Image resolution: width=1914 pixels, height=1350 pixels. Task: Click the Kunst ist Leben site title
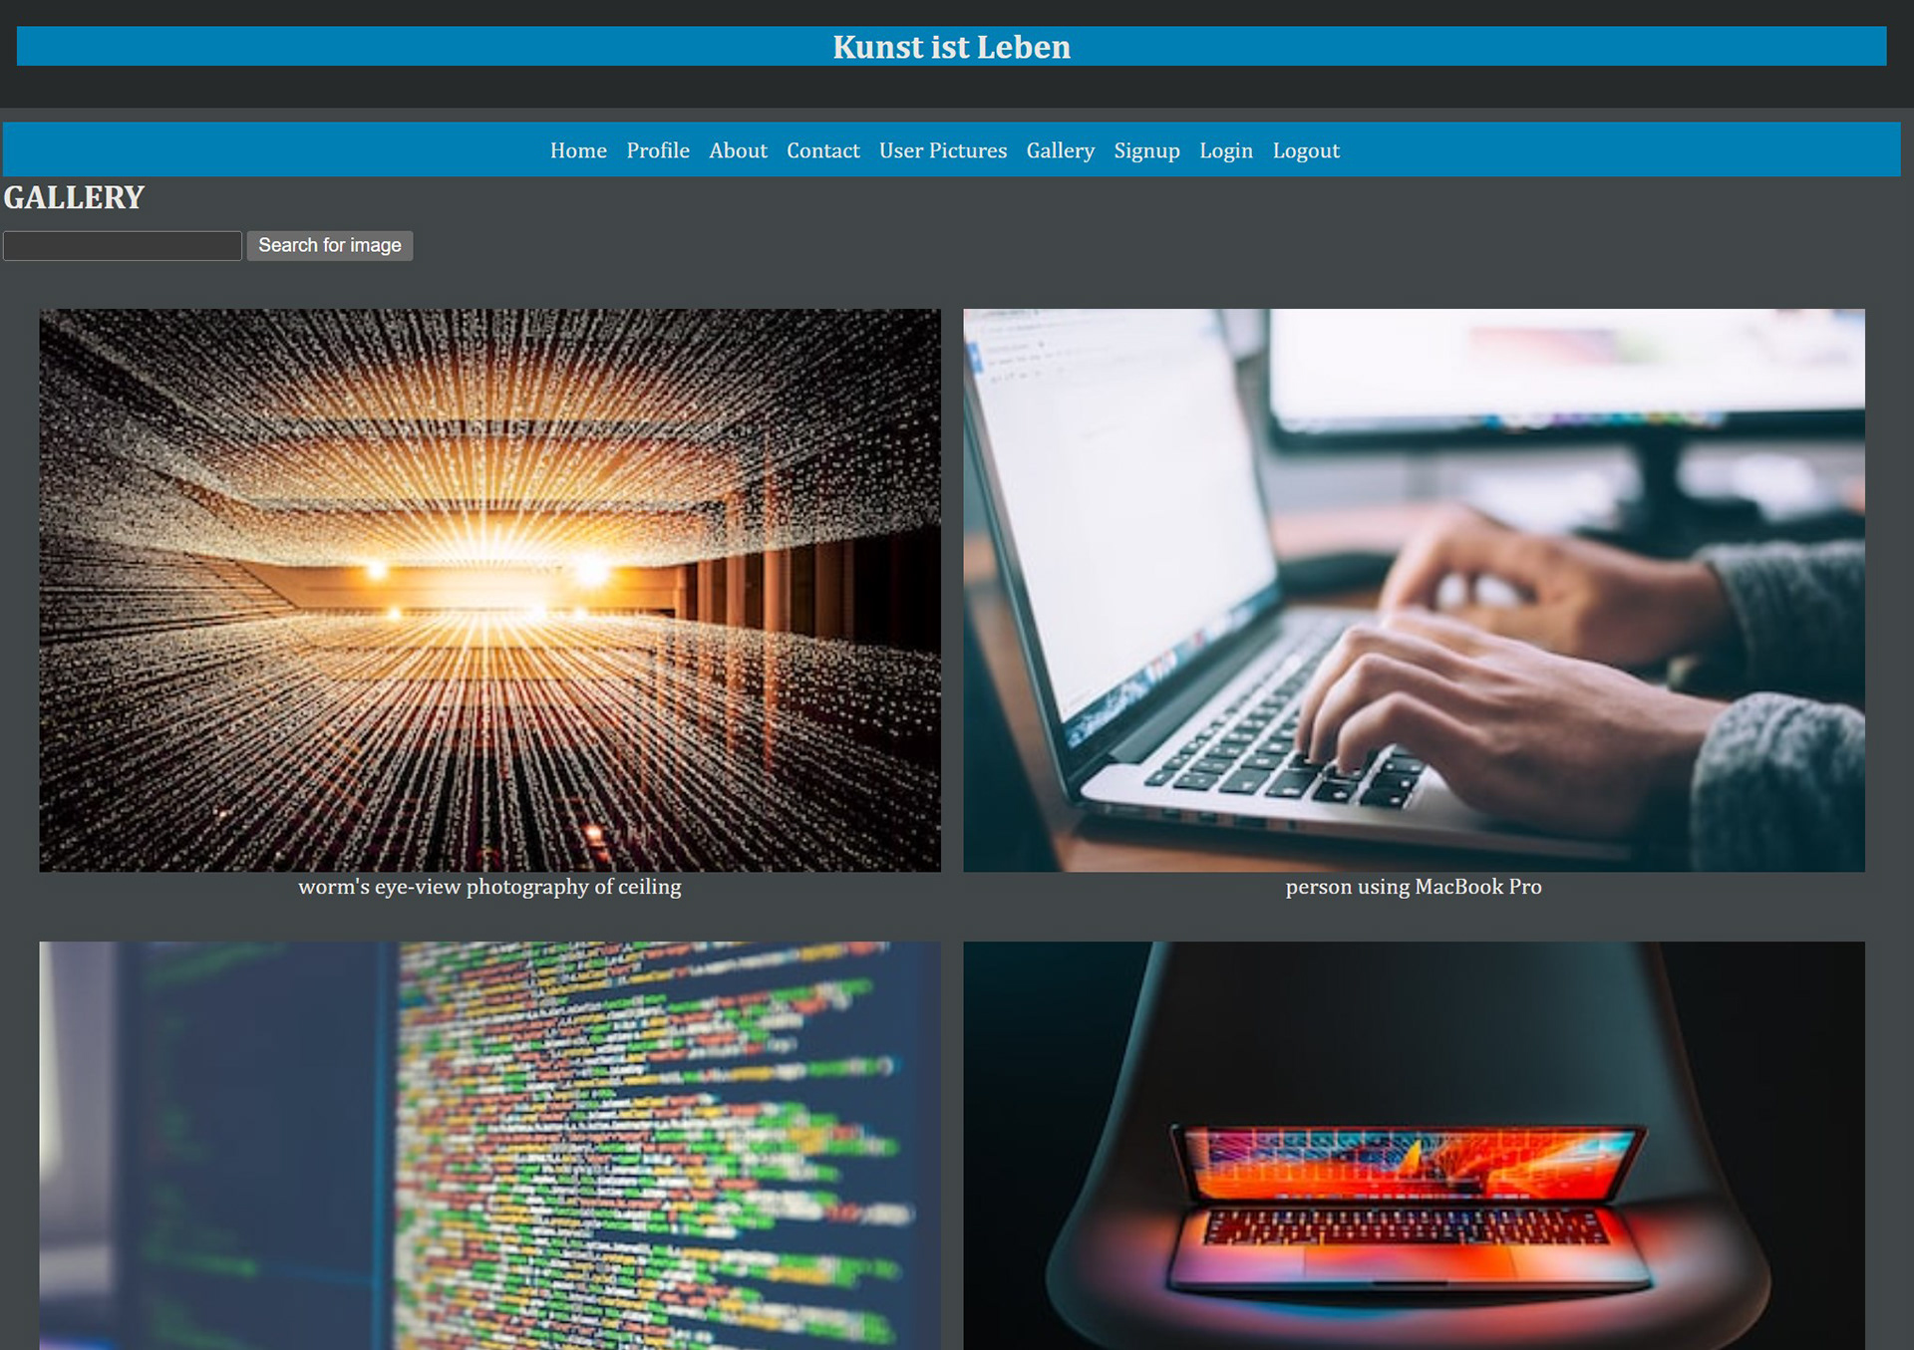[x=951, y=47]
